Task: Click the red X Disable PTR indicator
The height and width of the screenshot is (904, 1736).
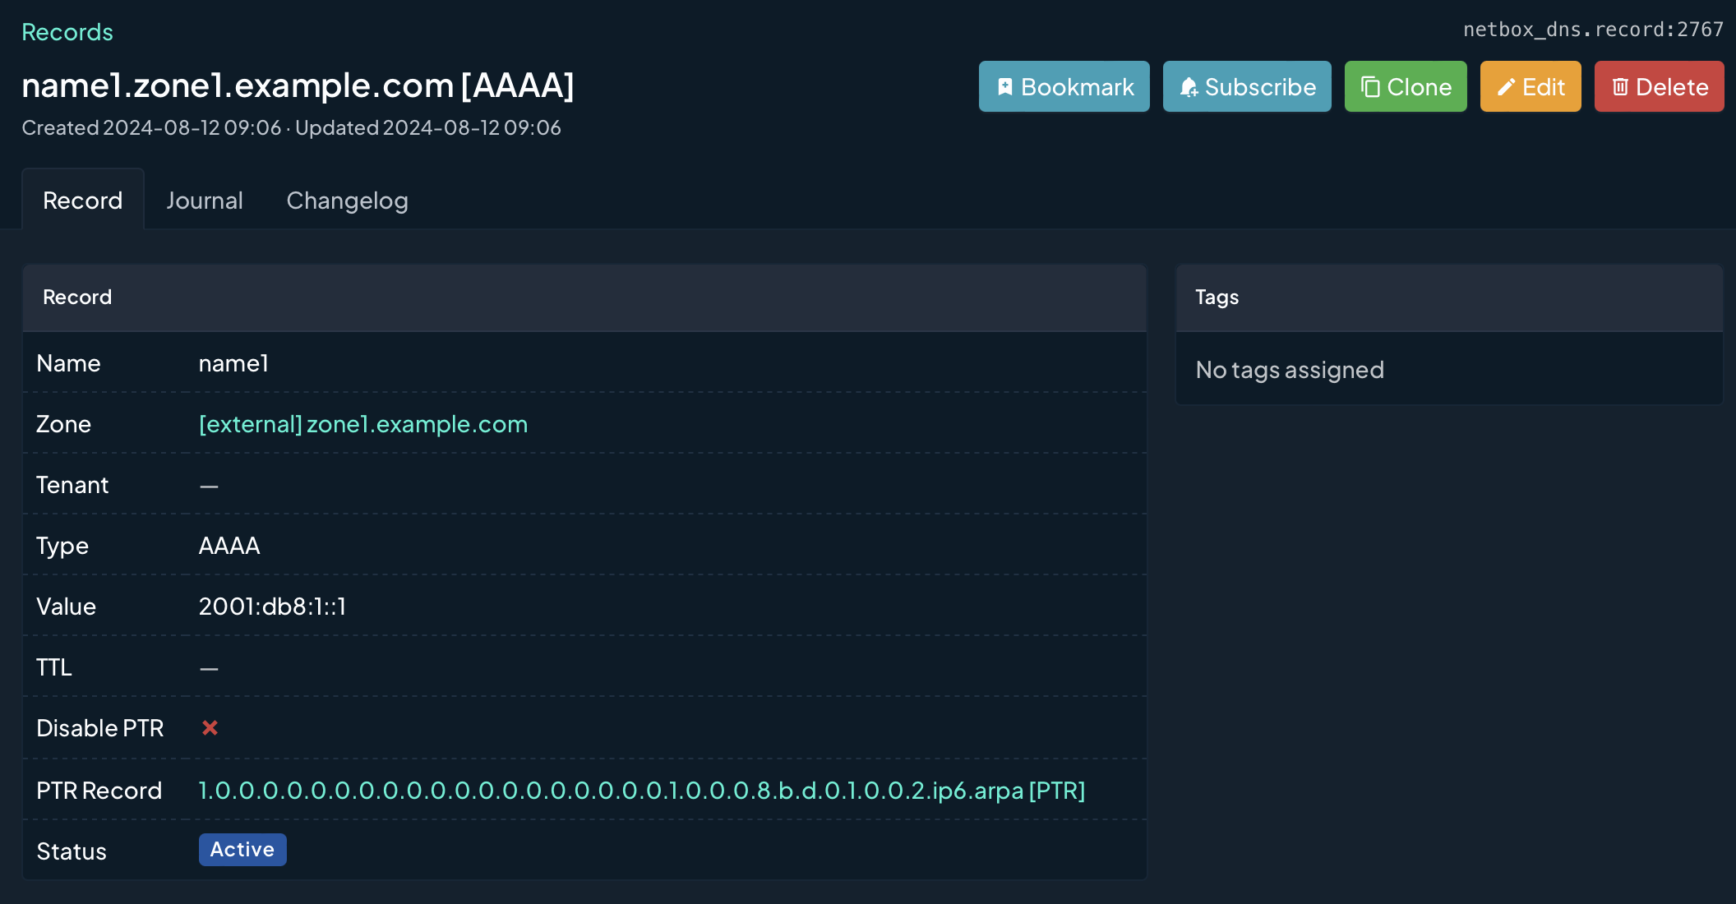Action: [210, 728]
